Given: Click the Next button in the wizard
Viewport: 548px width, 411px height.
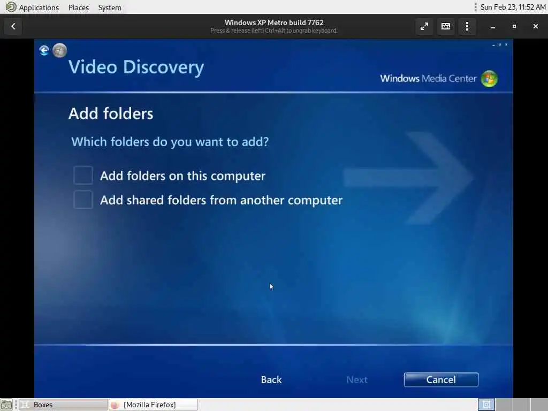Looking at the screenshot, I should click(357, 379).
